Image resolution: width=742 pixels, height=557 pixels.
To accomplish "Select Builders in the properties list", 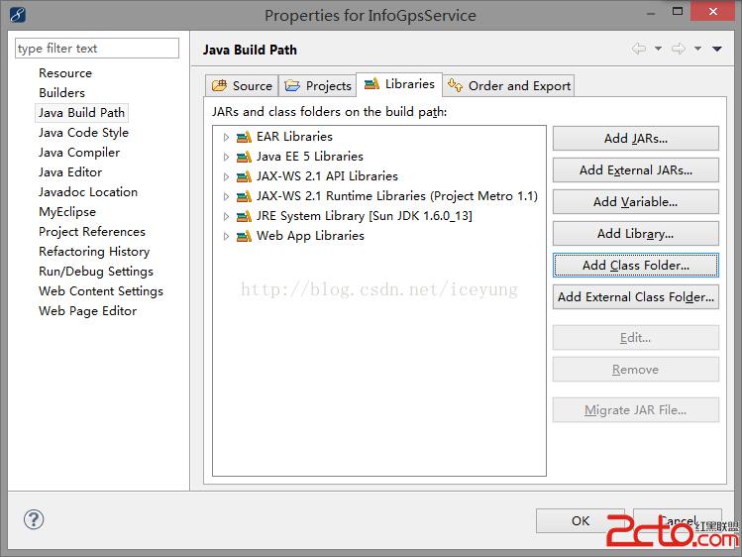I will 62,93.
